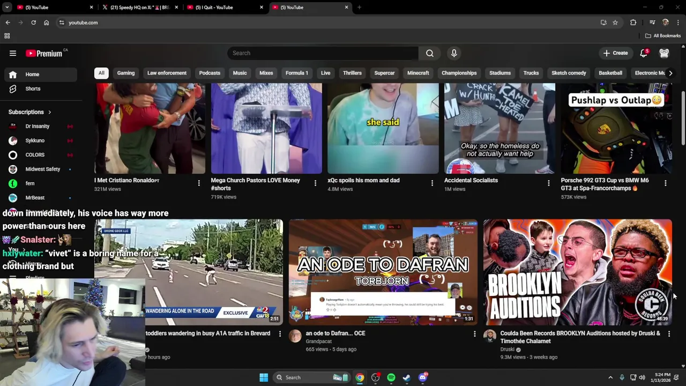Click the magnifier search button
This screenshot has height=386, width=686.
point(430,53)
